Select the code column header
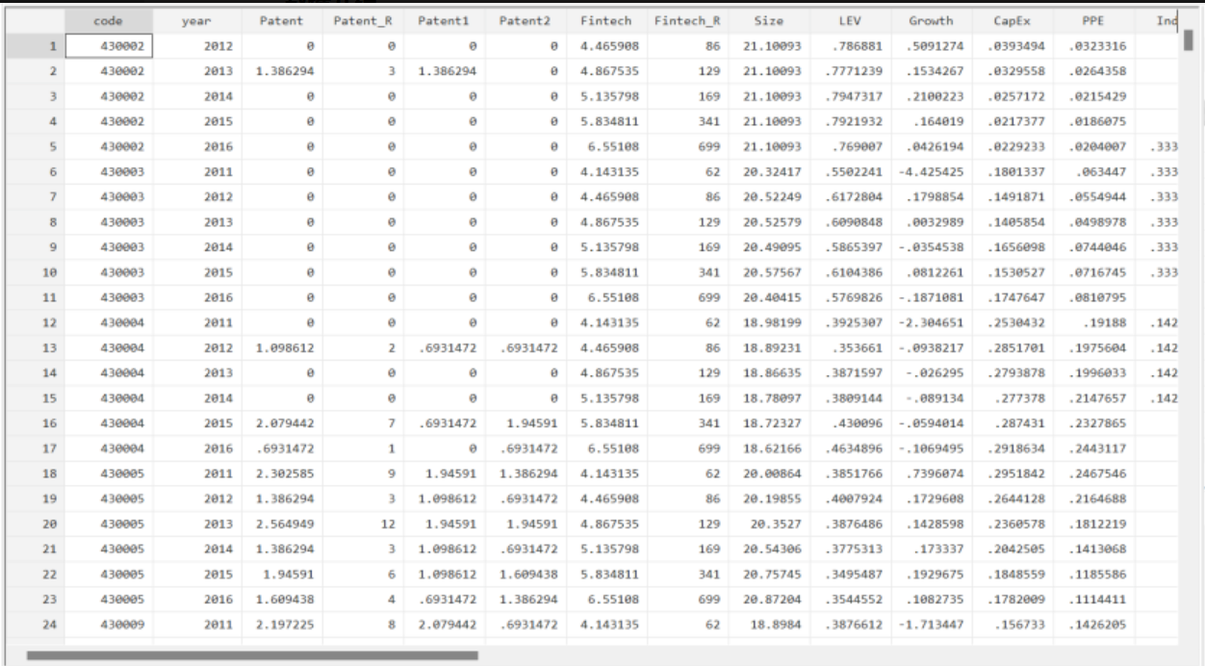This screenshot has height=666, width=1205. pyautogui.click(x=109, y=20)
